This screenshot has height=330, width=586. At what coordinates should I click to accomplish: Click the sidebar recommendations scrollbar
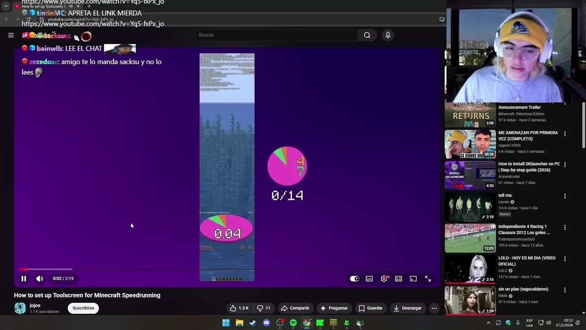(583, 126)
